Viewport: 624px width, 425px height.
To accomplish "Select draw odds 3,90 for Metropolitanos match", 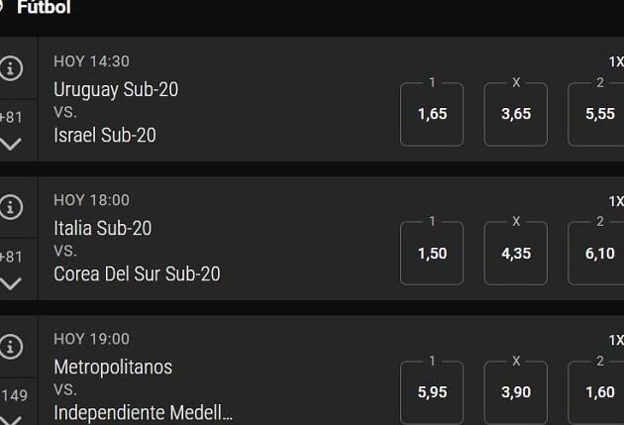I will pos(516,392).
